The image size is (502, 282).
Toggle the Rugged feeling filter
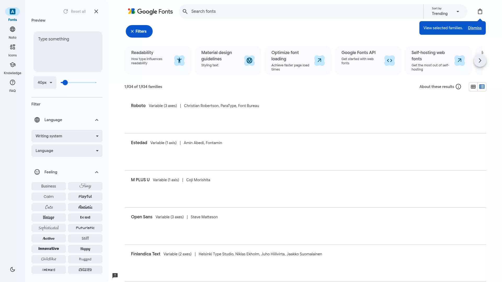coord(85,259)
